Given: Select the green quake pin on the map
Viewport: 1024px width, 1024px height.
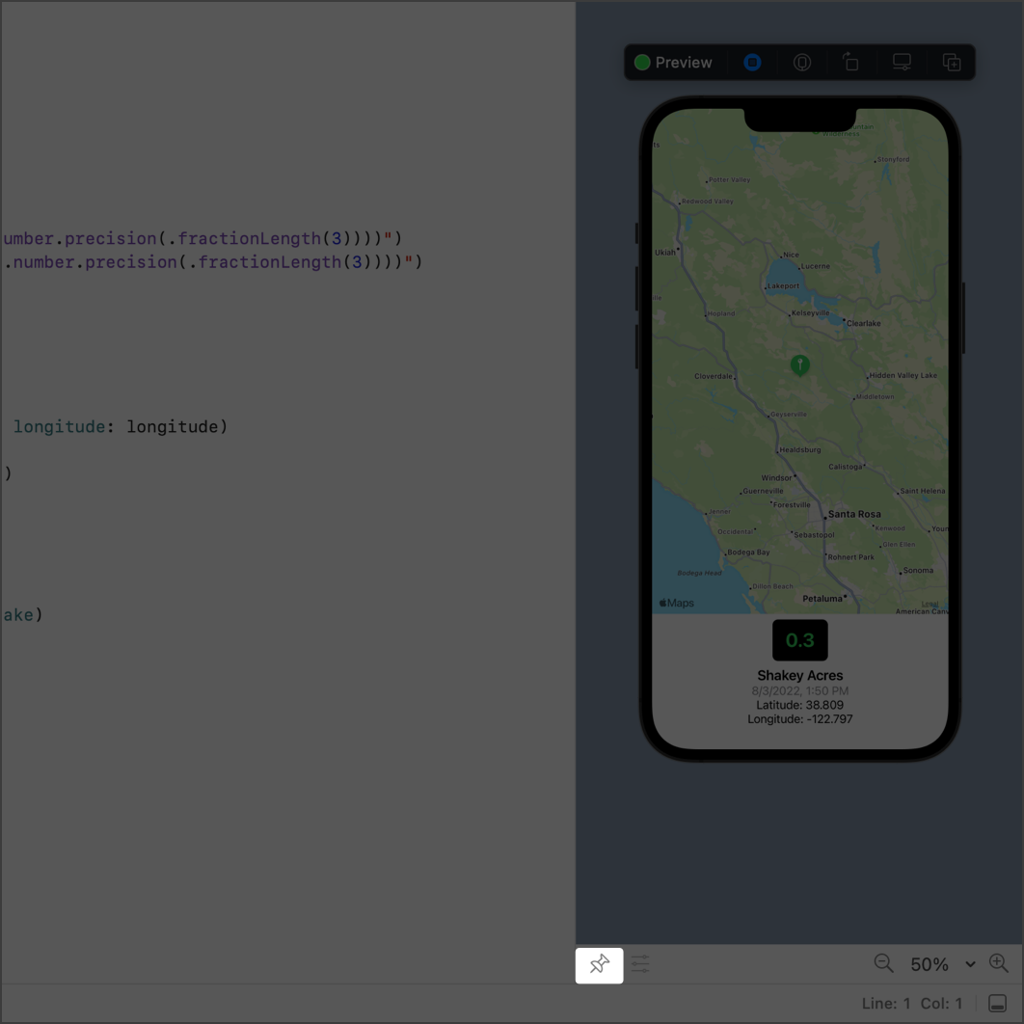Looking at the screenshot, I should [799, 365].
